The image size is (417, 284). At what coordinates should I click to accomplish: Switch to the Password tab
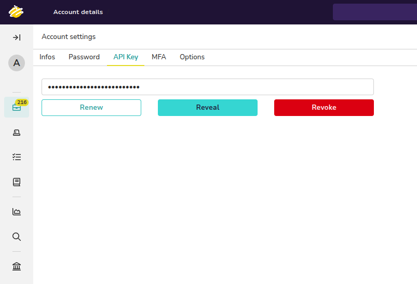point(84,57)
